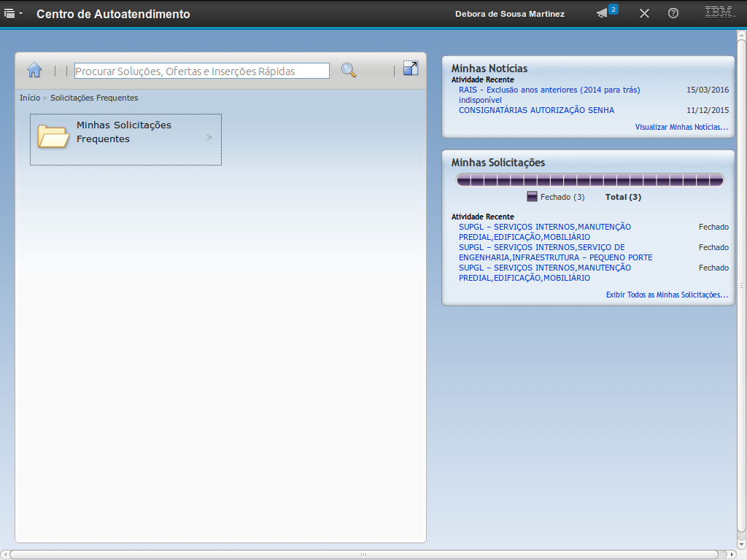Click the search field for solutions and offers
Screen dimensions: 747x560
pos(201,71)
